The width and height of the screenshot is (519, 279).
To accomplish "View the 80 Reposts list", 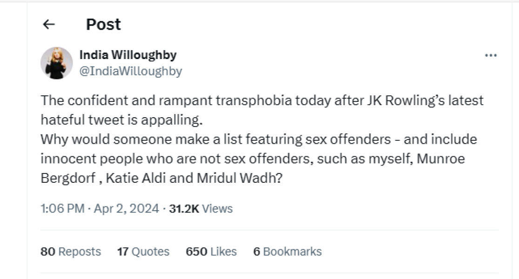I will point(70,252).
